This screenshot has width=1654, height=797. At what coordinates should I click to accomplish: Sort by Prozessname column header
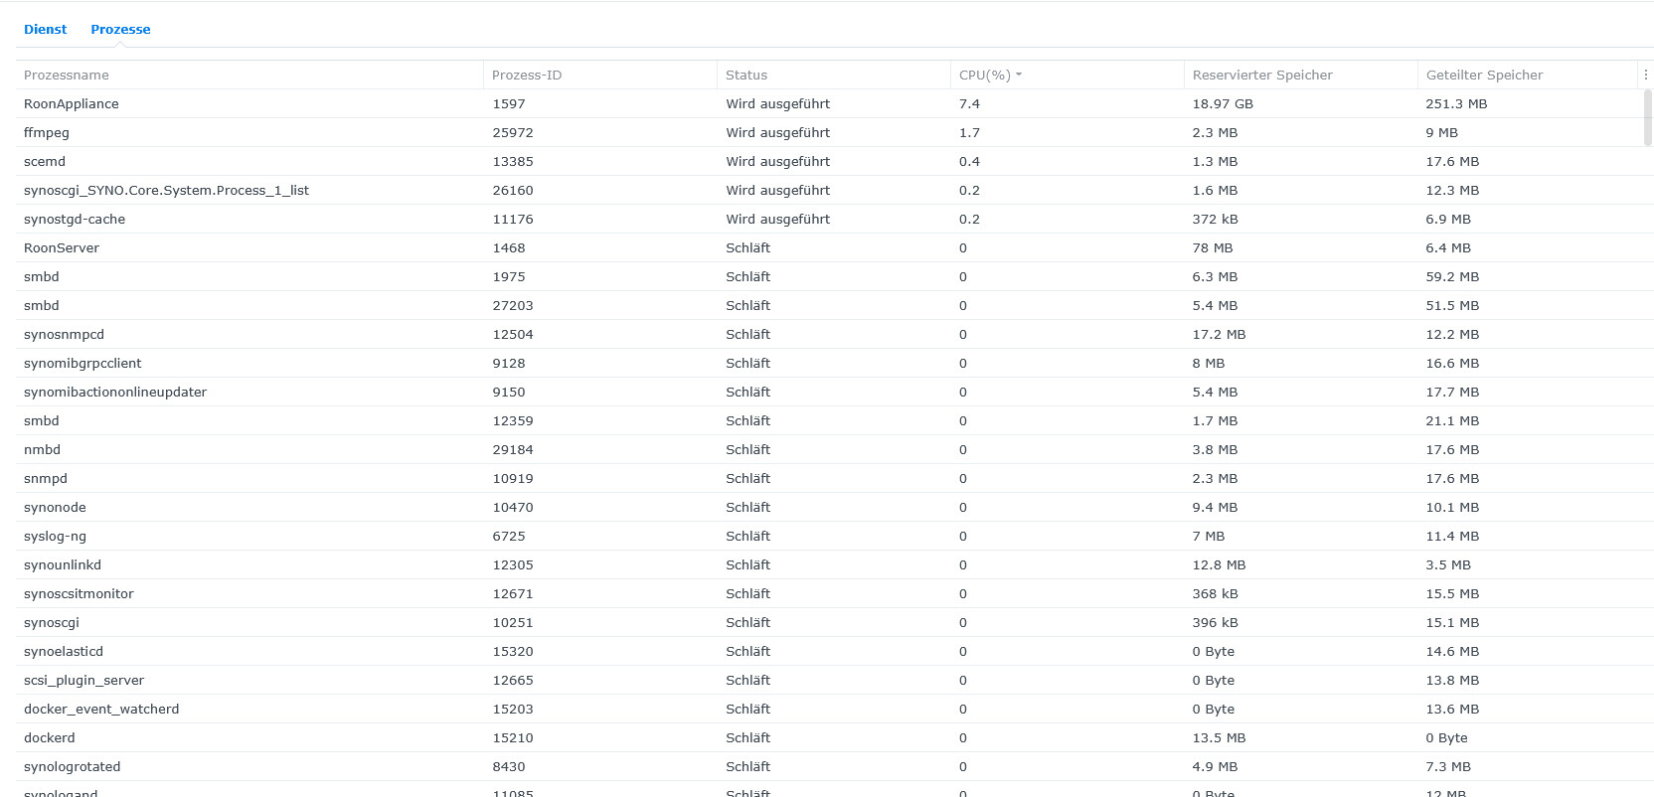pos(67,75)
